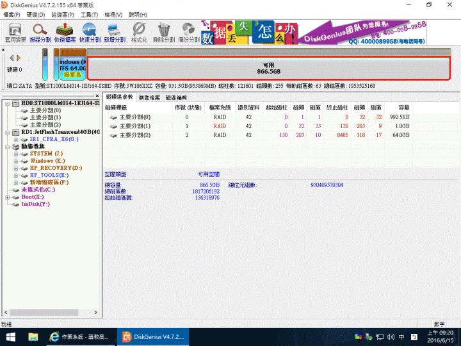Click drive icon of 主要分割(1) in table row
This screenshot has height=346, width=461.
pos(113,126)
